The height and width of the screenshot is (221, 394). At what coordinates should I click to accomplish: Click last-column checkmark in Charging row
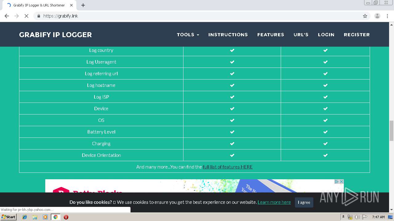click(x=325, y=144)
